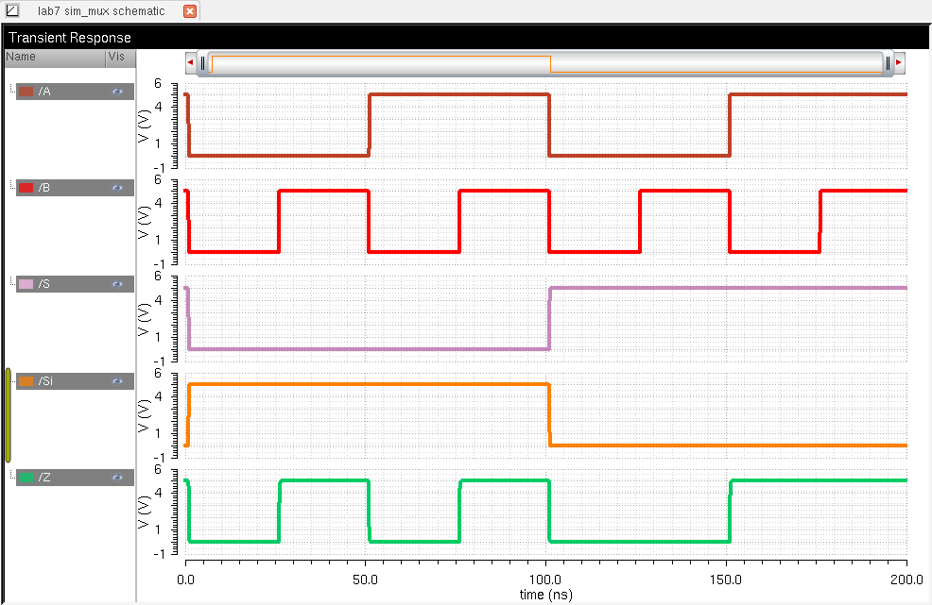The height and width of the screenshot is (605, 932).
Task: Click the Name column header
Action: point(54,57)
